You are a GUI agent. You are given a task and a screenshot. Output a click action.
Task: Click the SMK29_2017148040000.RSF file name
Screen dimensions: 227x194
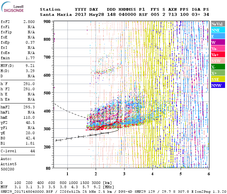(27, 191)
